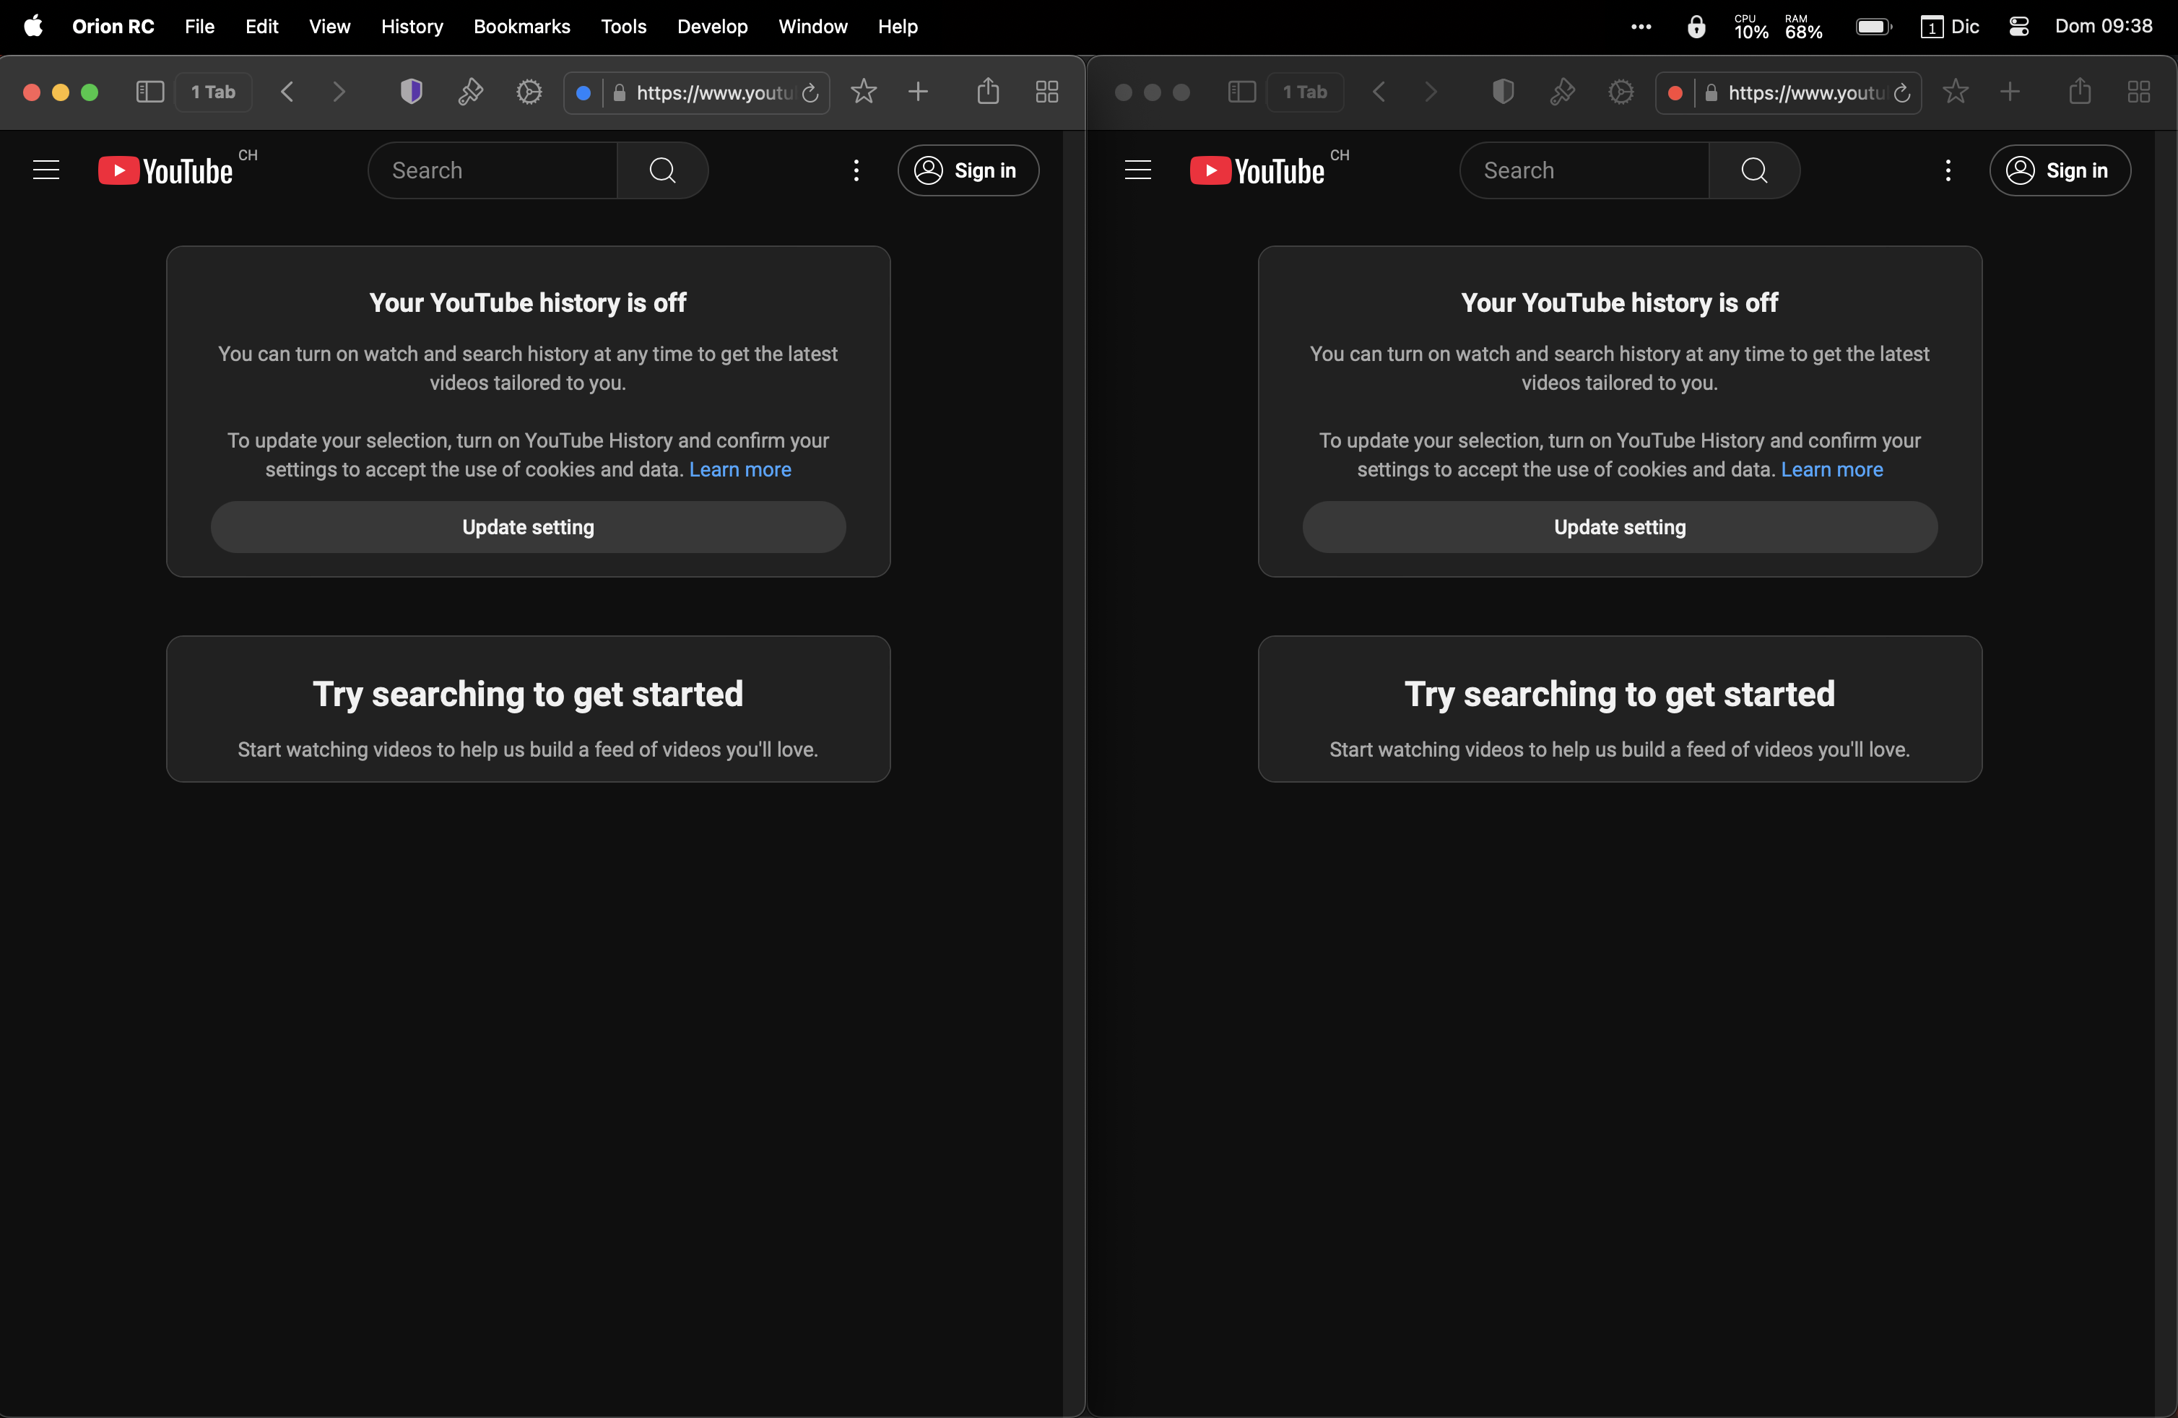Image resolution: width=2178 pixels, height=1418 pixels.
Task: Click paintbrush tweaks icon in left window toolbar
Action: coord(469,92)
